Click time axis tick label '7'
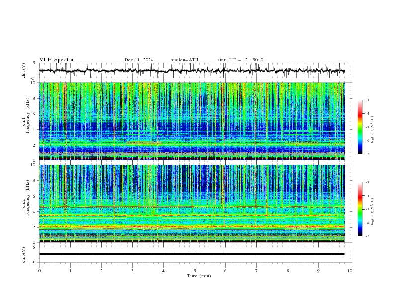 point(257,271)
